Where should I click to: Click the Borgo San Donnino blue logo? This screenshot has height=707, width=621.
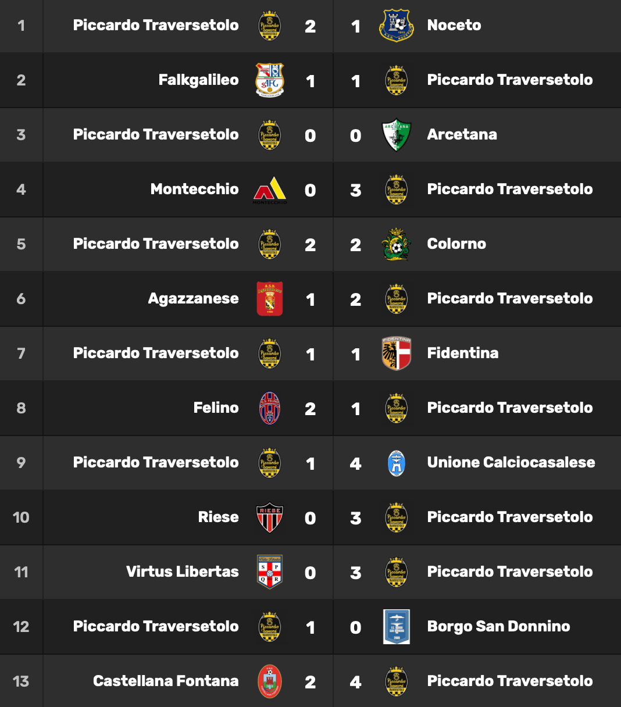tap(397, 627)
